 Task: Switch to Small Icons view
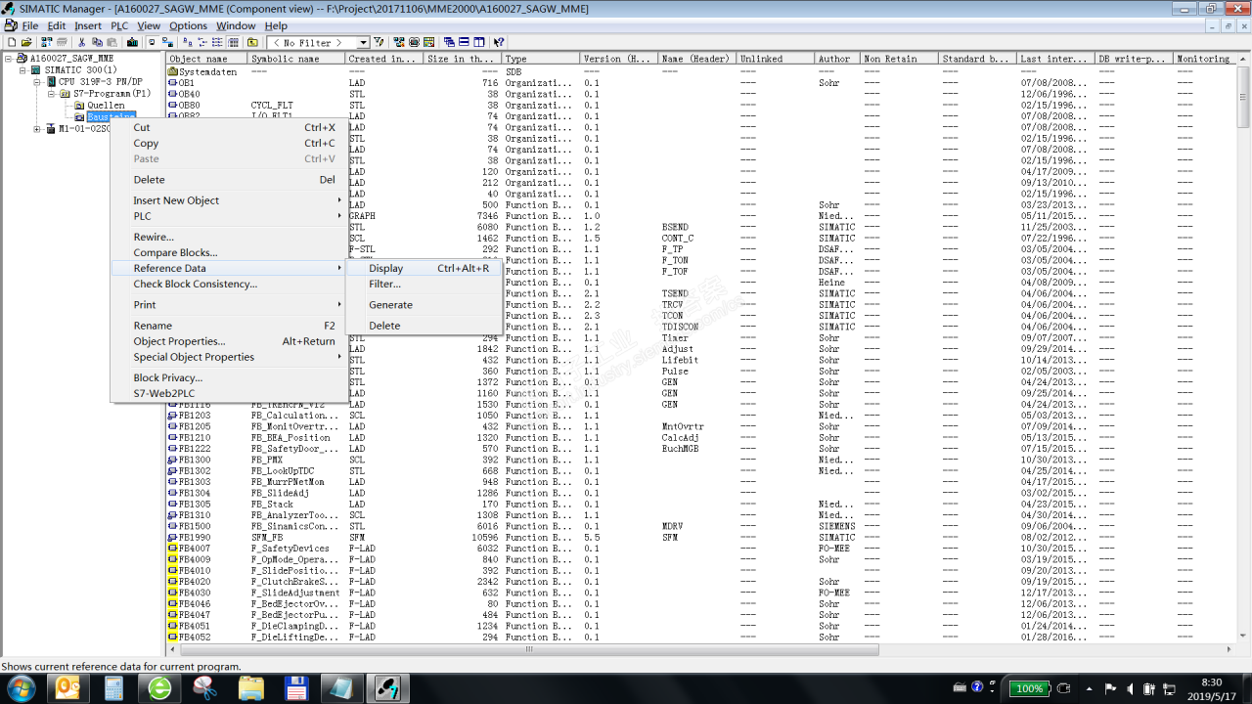[x=201, y=42]
